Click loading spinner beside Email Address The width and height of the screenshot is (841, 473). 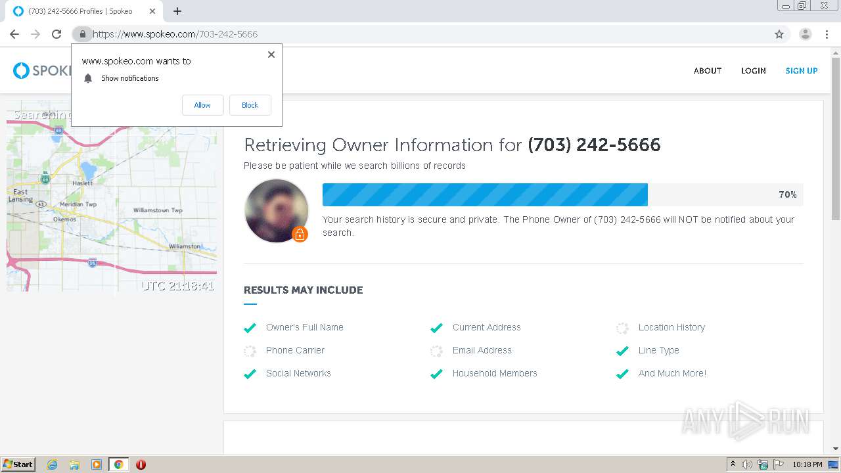[436, 351]
